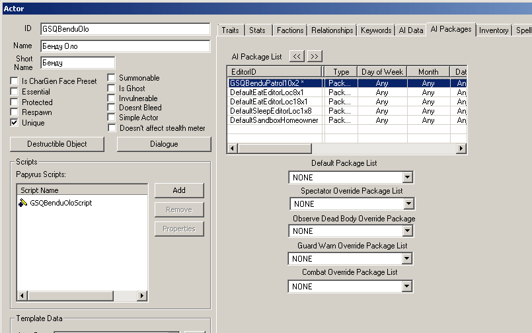This screenshot has width=532, height=333.
Task: Click AI package list horizontal scrollbar thumb
Action: 274,148
